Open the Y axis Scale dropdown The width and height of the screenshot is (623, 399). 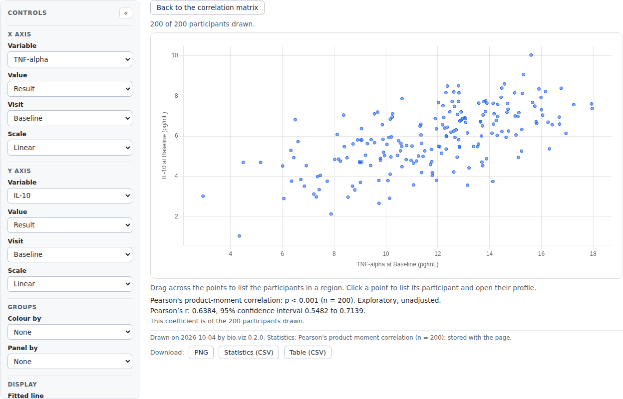70,284
